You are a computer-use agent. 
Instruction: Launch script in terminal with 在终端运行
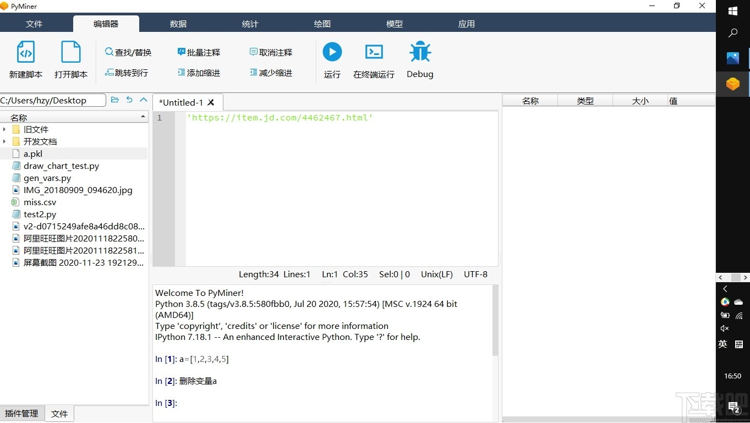point(374,59)
